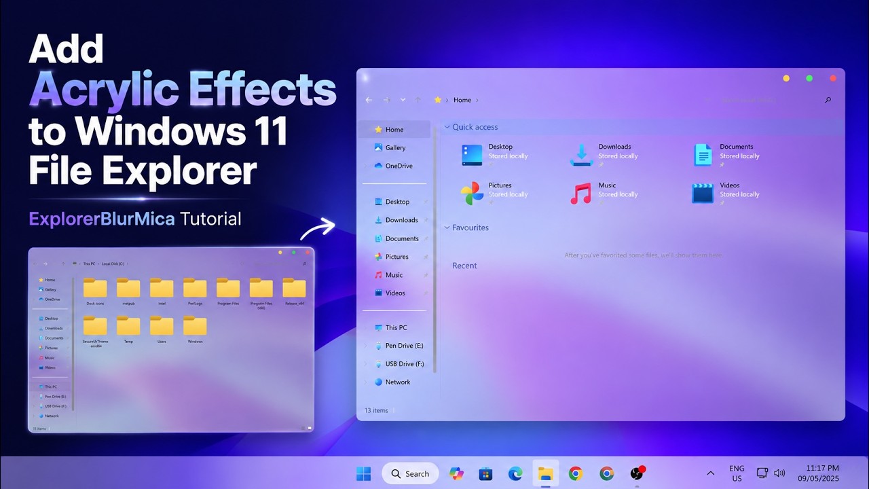The image size is (869, 489).
Task: Click This PC breadcrumb in small Explorer
Action: click(x=89, y=264)
